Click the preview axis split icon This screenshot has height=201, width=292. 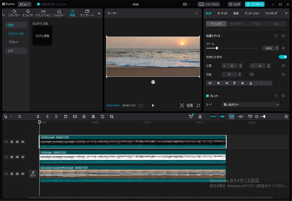click(241, 116)
